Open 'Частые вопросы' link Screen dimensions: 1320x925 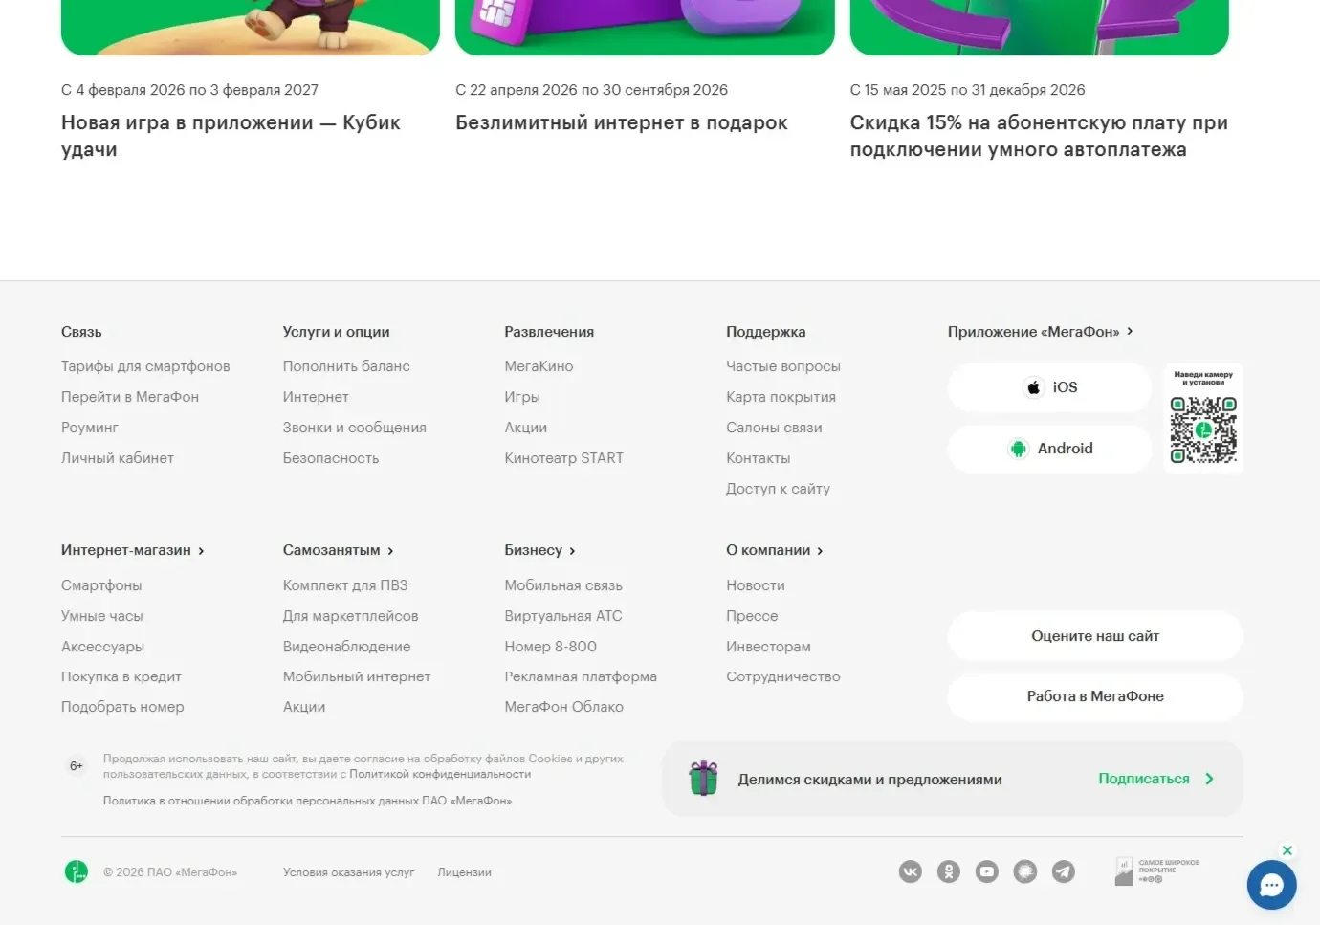[783, 366]
